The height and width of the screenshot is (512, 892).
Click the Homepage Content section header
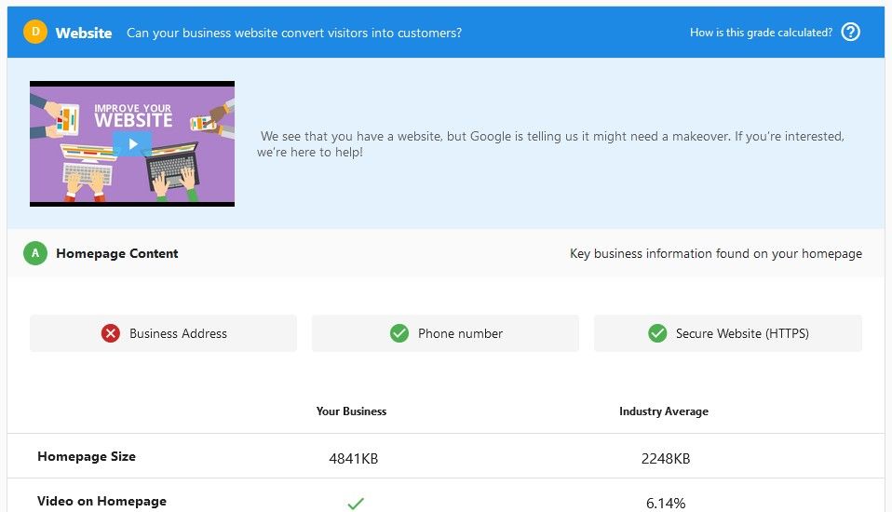click(x=116, y=254)
